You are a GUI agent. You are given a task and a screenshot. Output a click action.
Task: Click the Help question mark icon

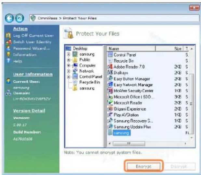(x=8, y=61)
